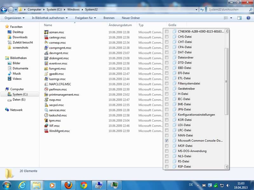Check the CHS-Datei filter checkbox

[167, 37]
